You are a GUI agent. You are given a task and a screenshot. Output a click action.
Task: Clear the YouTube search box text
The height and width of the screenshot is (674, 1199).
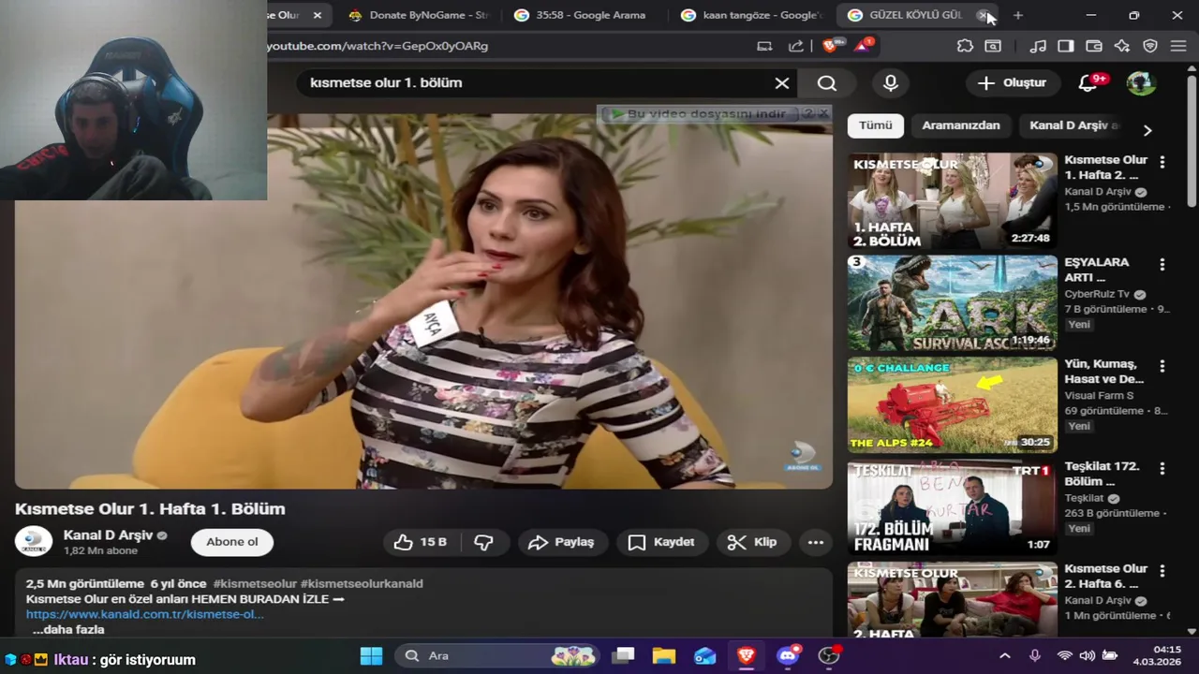point(782,83)
